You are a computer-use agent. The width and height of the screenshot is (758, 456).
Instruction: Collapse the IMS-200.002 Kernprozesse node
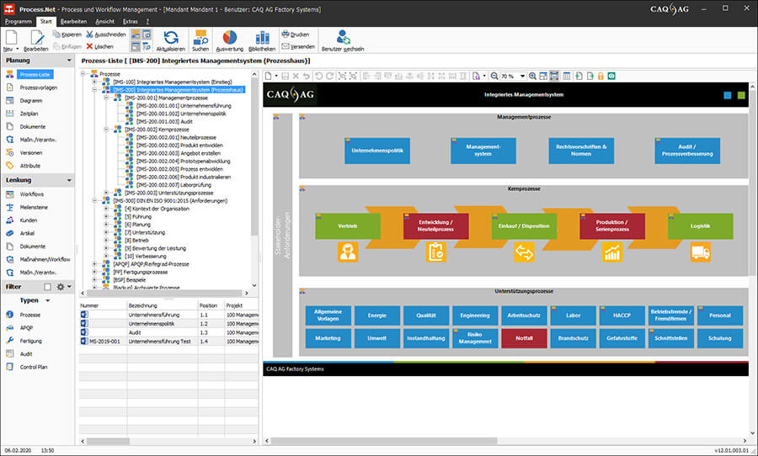pos(106,130)
